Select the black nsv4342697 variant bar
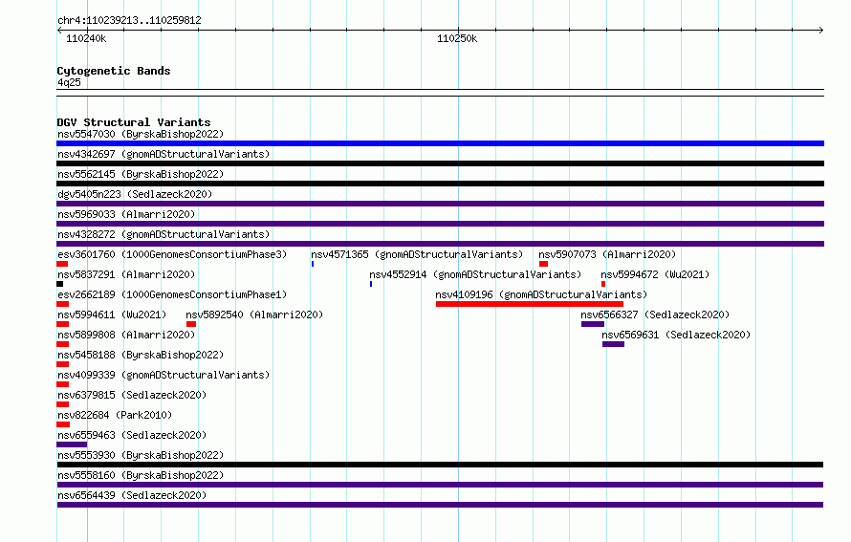Image resolution: width=851 pixels, height=542 pixels. 440,163
